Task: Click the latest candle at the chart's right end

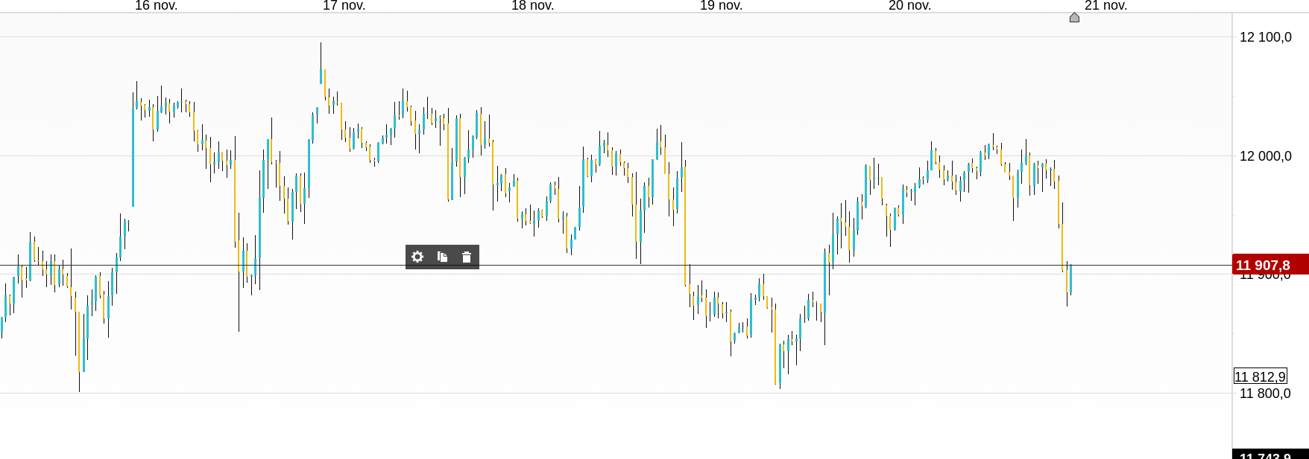Action: pyautogui.click(x=1070, y=279)
